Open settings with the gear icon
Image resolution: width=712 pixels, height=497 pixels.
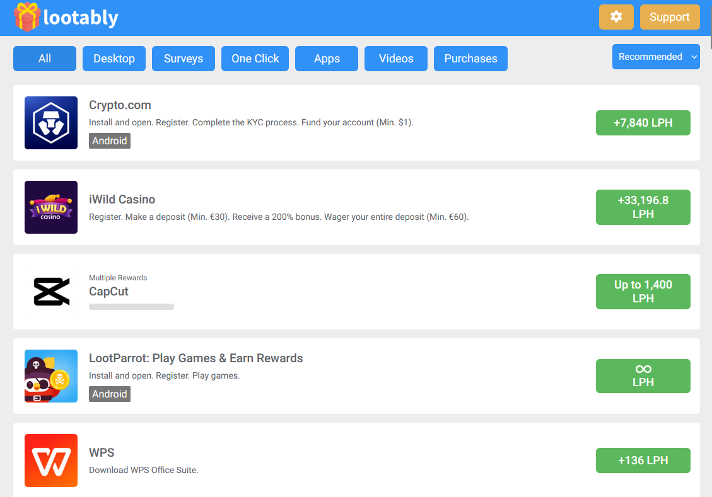point(616,17)
